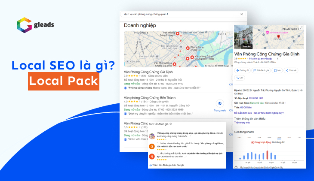The image size is (314, 181).
Task: Click the orange Q reviewer avatar
Action: (x=152, y=146)
